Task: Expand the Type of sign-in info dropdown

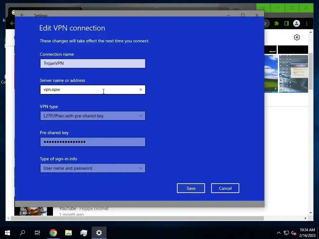Action: tap(93, 168)
